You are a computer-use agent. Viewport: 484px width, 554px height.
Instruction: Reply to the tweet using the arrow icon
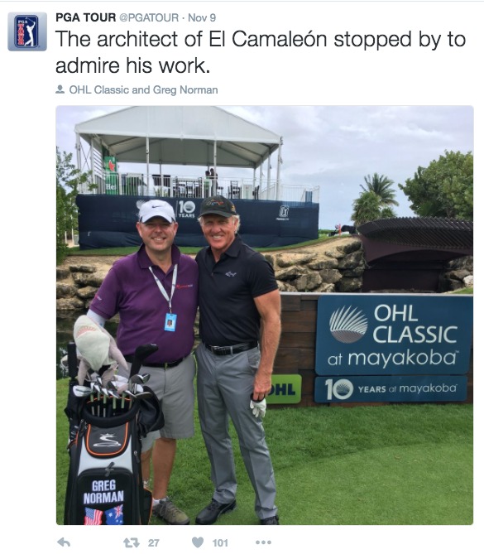click(x=64, y=542)
